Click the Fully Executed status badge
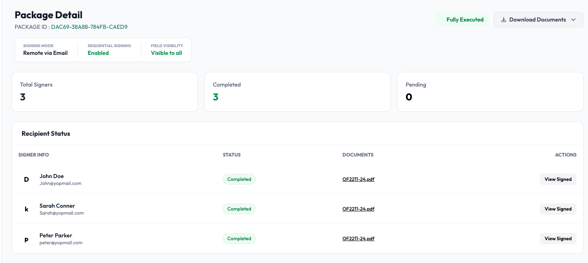 [463, 20]
